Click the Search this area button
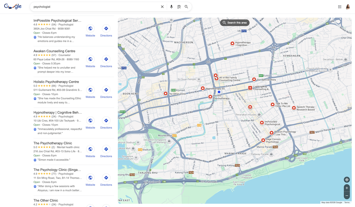This screenshot has height=207, width=355. point(235,22)
